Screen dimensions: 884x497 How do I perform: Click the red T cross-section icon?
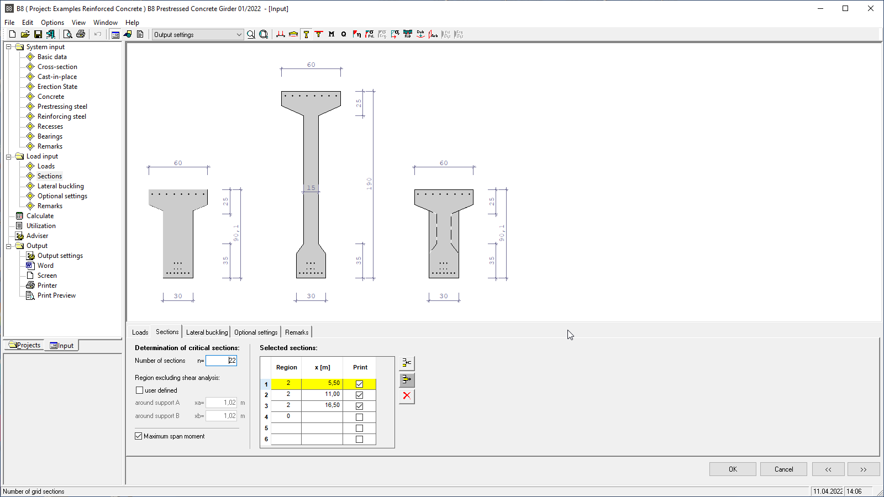point(319,34)
